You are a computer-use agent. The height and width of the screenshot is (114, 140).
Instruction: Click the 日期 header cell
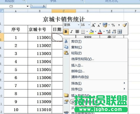(x=57, y=29)
